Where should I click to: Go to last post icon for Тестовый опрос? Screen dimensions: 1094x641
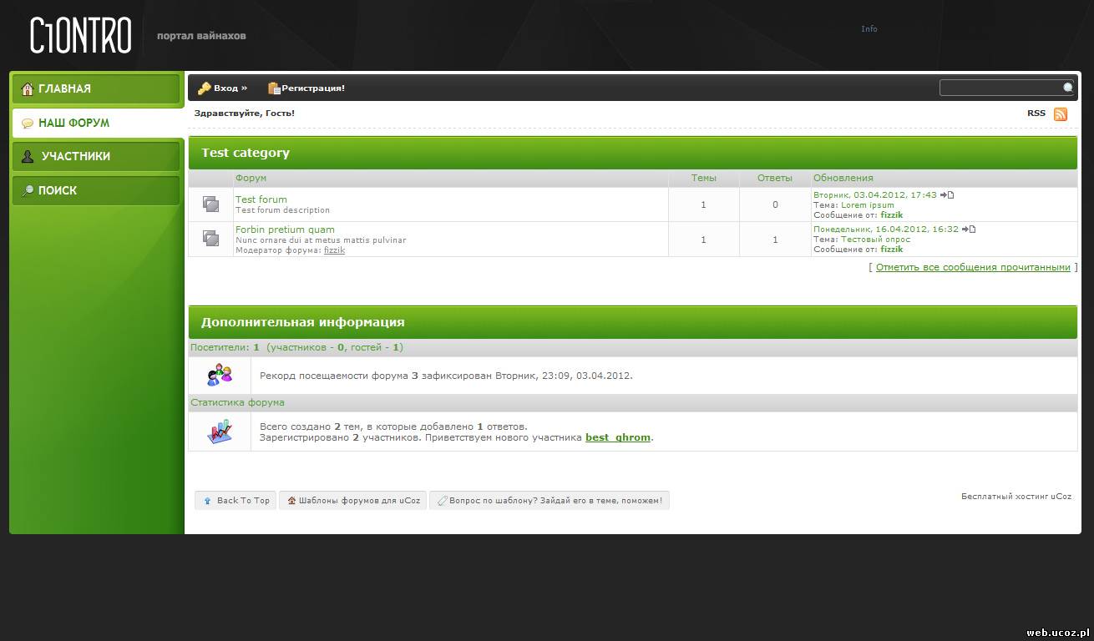pyautogui.click(x=968, y=229)
